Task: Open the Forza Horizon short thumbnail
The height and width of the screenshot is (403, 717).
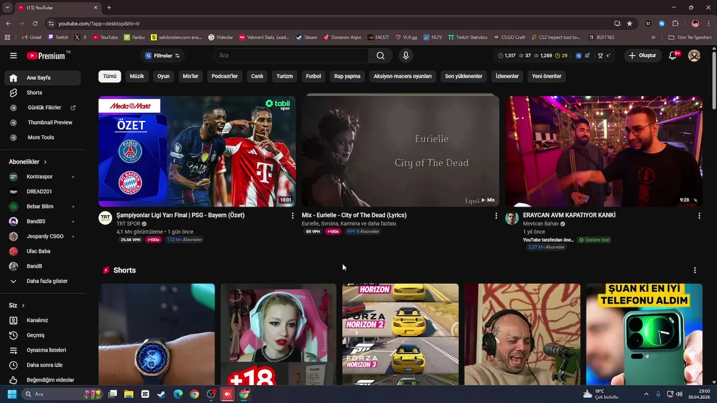Action: pos(401,334)
